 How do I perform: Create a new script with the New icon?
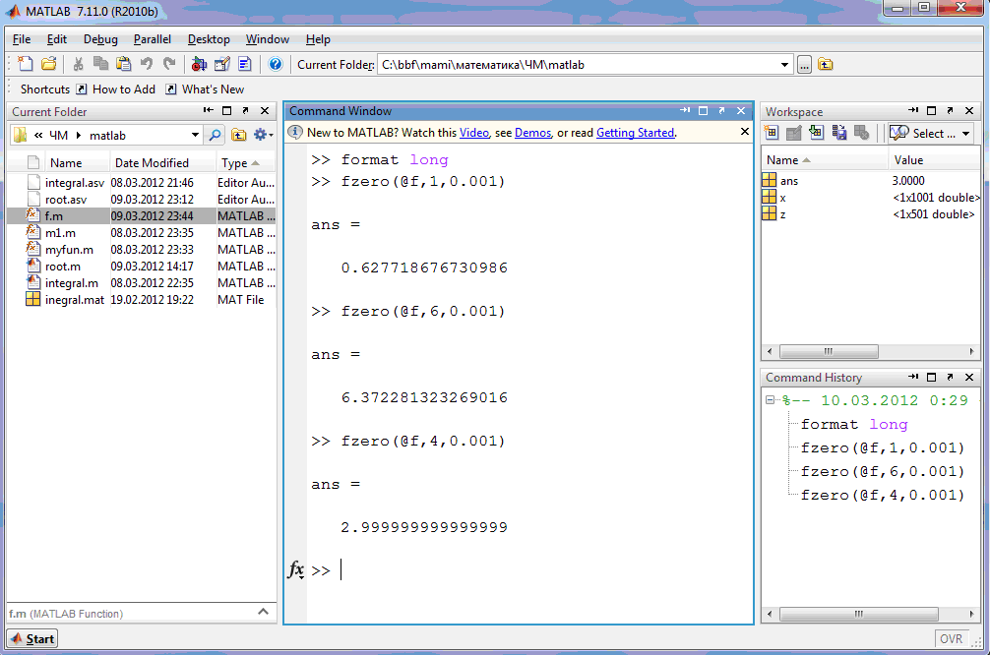(x=26, y=64)
